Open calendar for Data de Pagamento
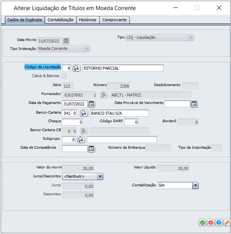 [91, 104]
